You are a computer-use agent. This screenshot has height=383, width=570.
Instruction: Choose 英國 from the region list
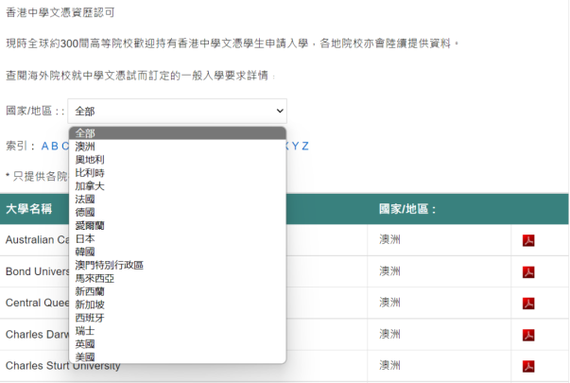pyautogui.click(x=85, y=344)
